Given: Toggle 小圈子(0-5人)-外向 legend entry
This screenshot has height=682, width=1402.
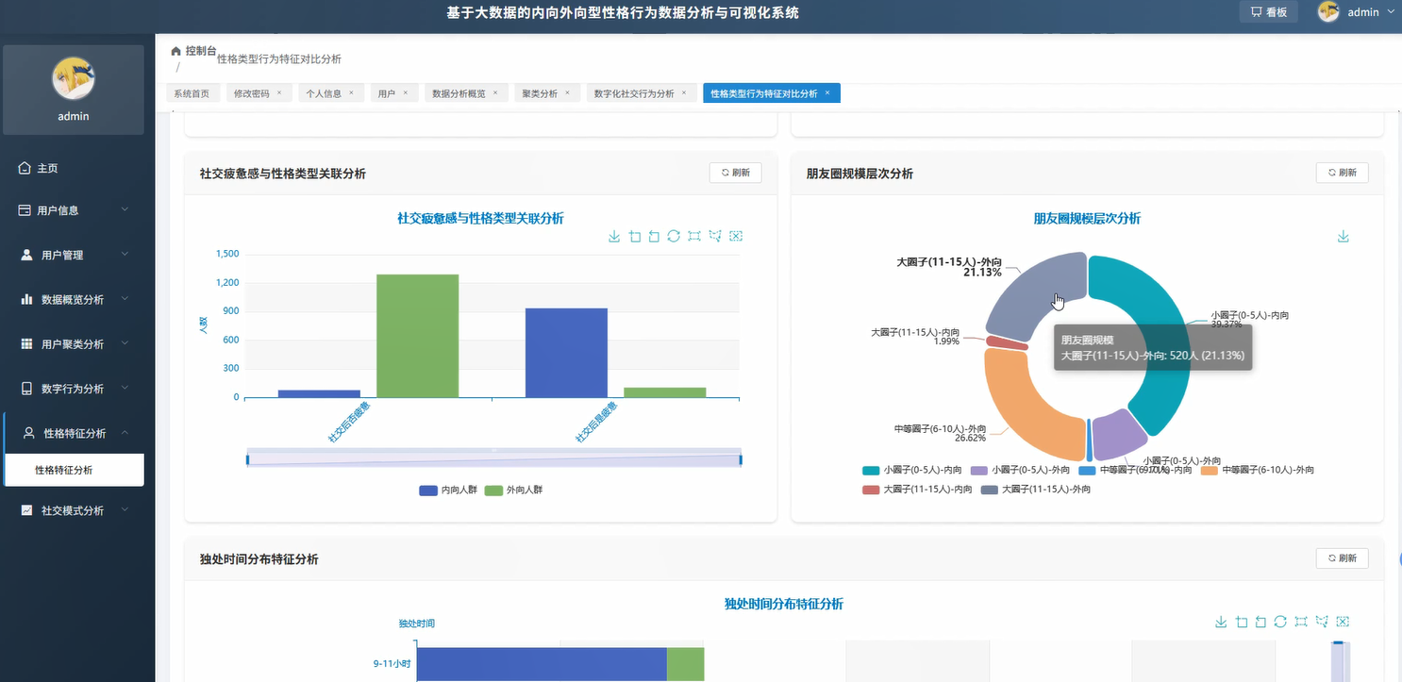Looking at the screenshot, I should pyautogui.click(x=1021, y=470).
